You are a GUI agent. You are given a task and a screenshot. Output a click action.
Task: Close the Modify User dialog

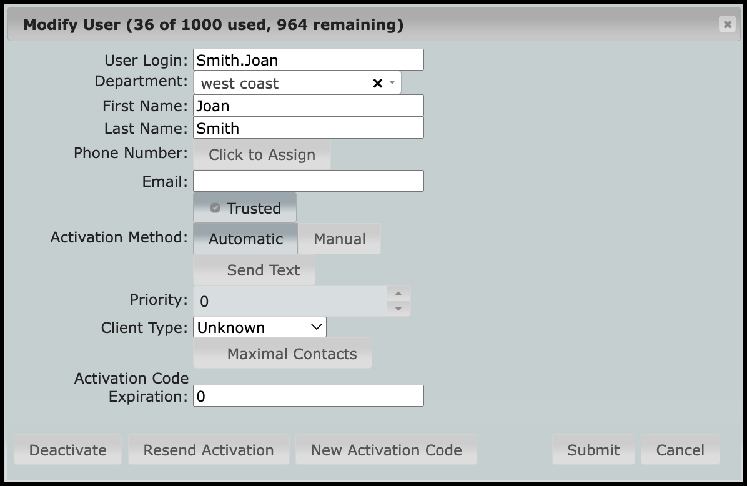coord(726,24)
